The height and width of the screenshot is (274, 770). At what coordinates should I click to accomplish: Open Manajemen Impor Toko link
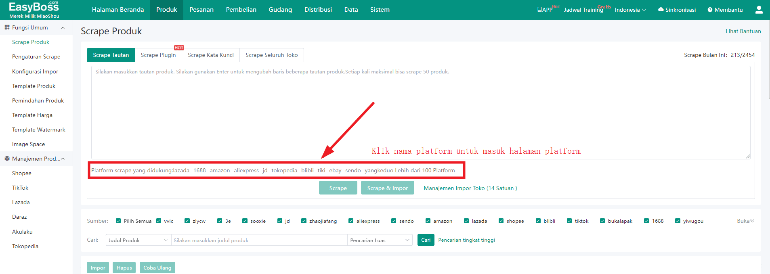(470, 188)
